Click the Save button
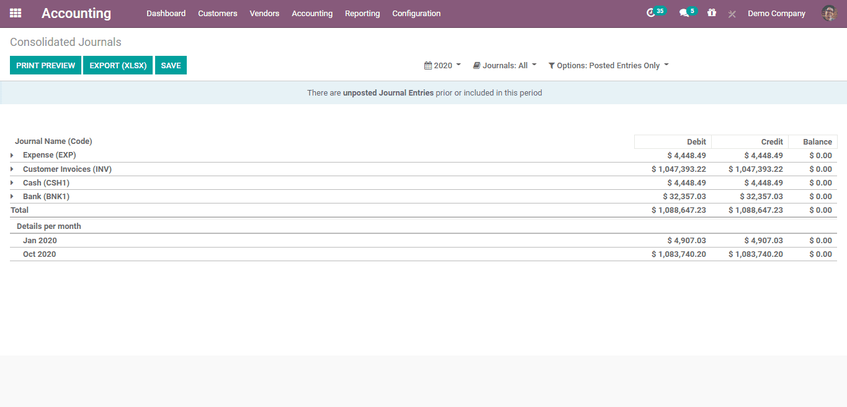This screenshot has width=847, height=407. 171,65
